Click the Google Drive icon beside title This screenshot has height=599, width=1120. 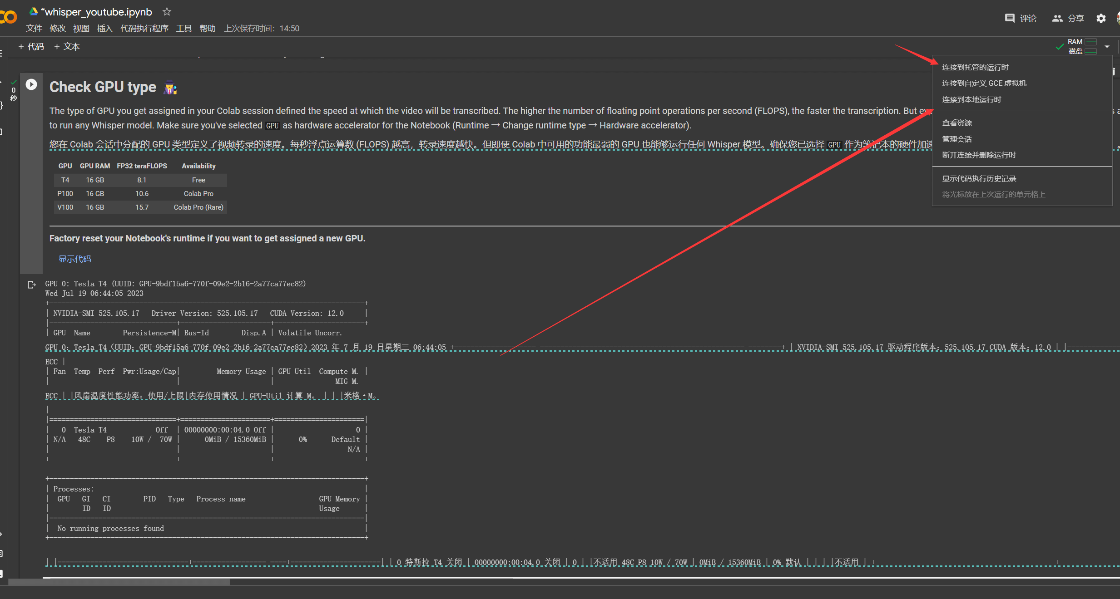[x=34, y=11]
